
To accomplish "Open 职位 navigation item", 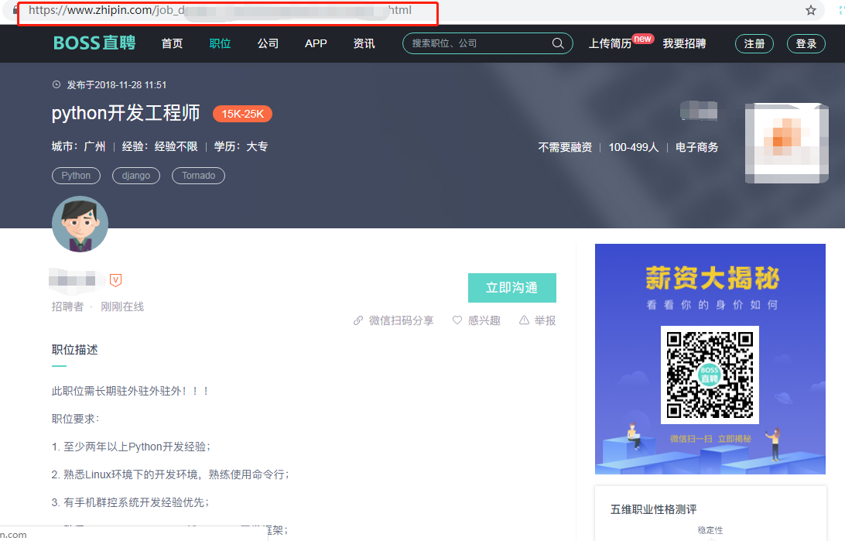I will [x=220, y=43].
